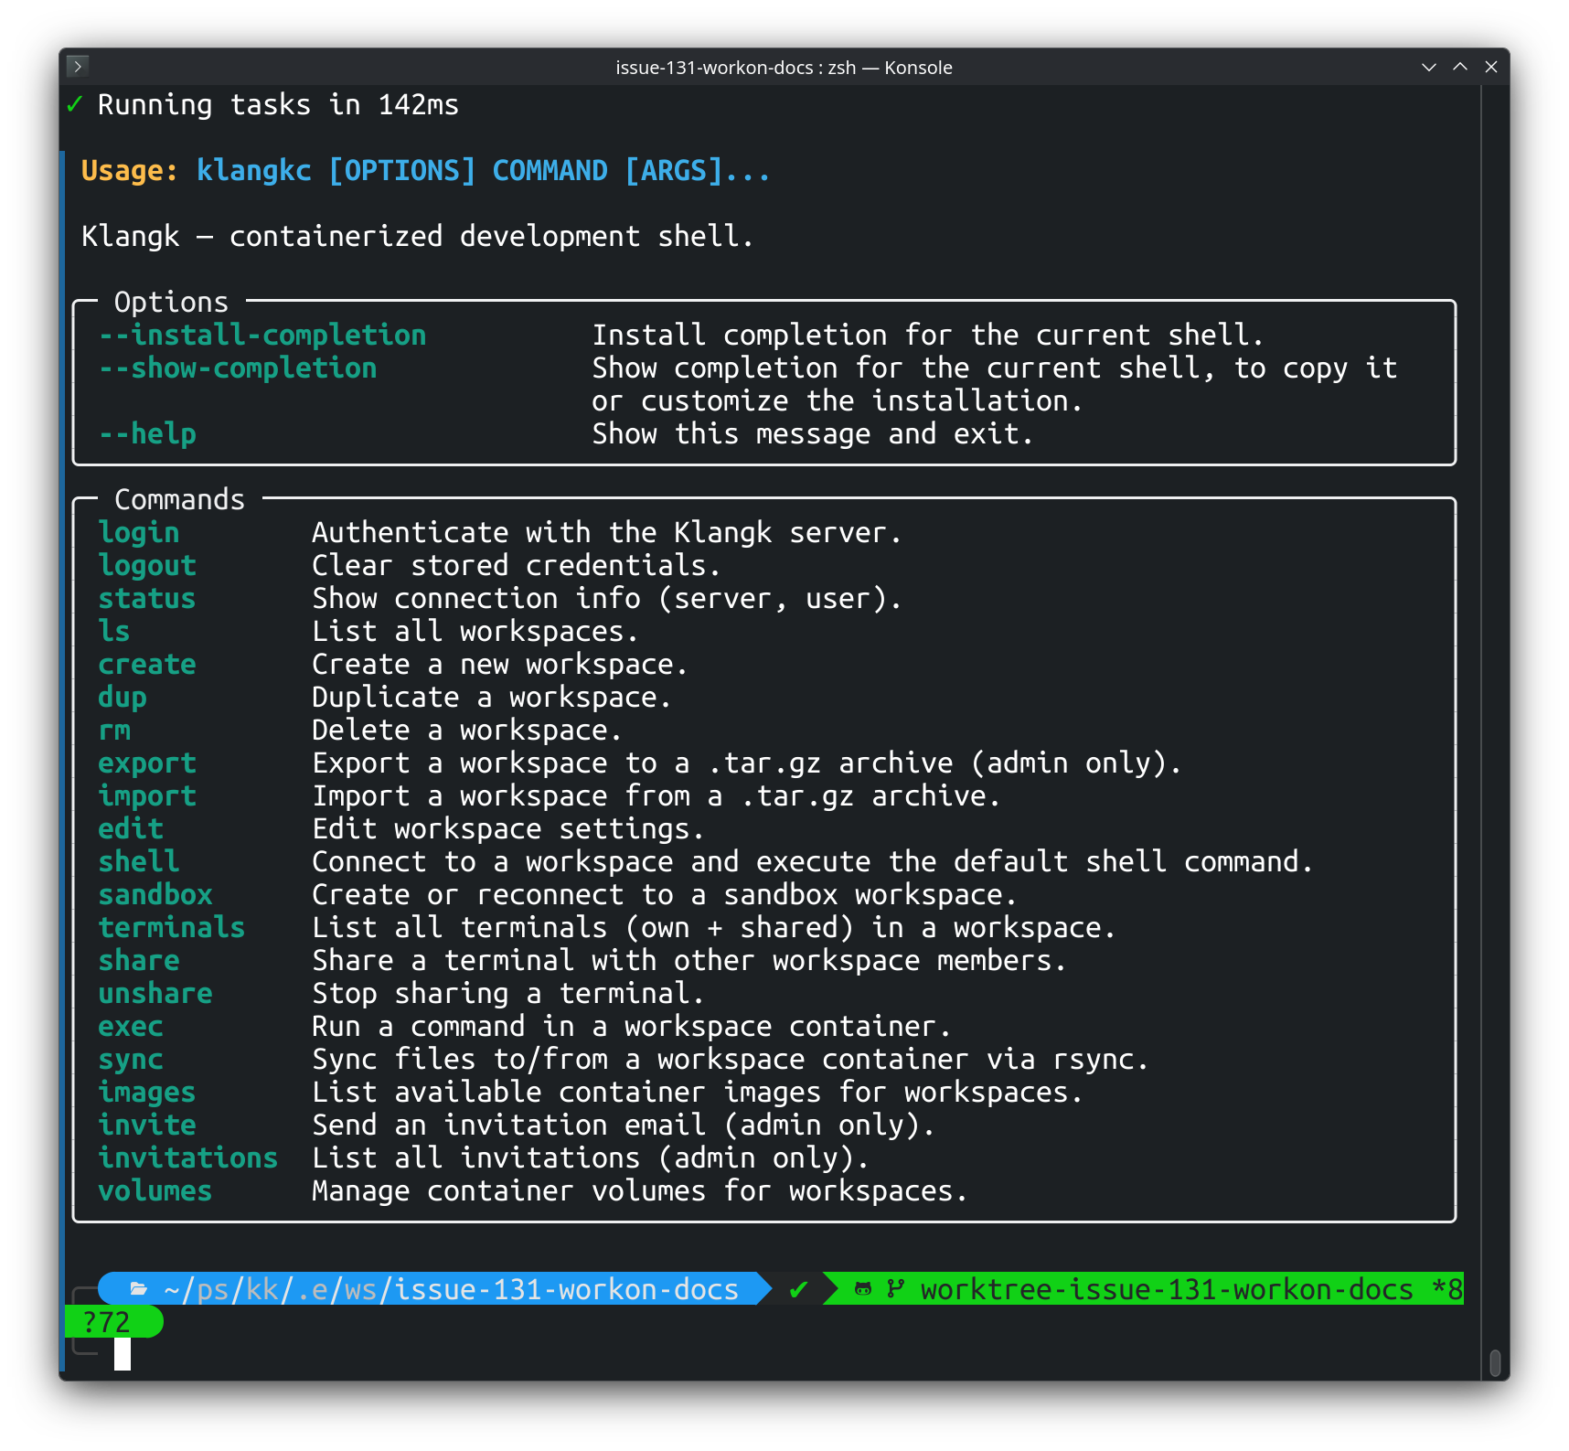Click the 'login' command name
This screenshot has height=1451, width=1569.
pyautogui.click(x=139, y=532)
